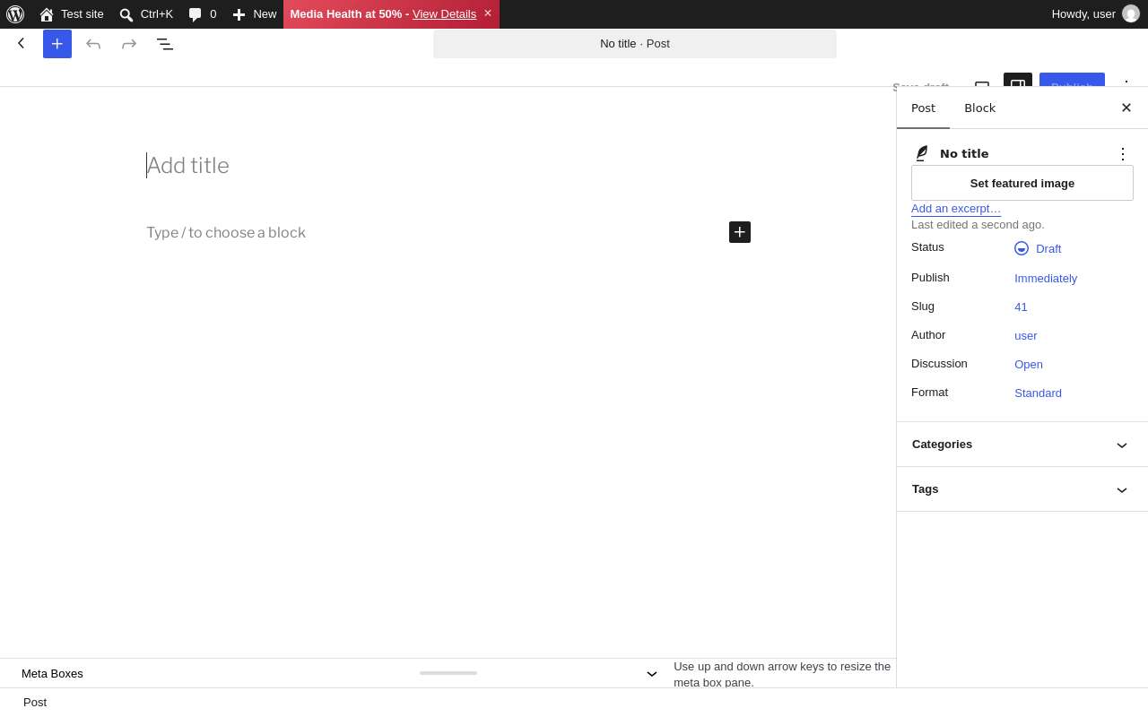Open the New content menu
This screenshot has width=1148, height=717.
255,14
